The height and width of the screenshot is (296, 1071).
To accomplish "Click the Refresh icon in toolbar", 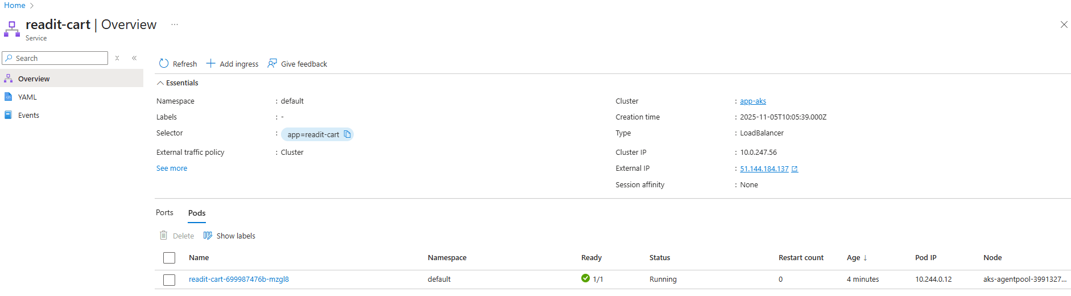I will pyautogui.click(x=164, y=64).
